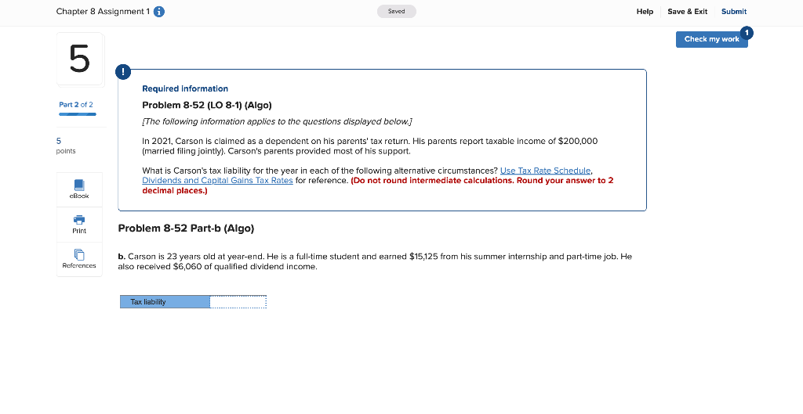Click the exclamation alert badge icon
The width and height of the screenshot is (803, 414).
[x=123, y=72]
